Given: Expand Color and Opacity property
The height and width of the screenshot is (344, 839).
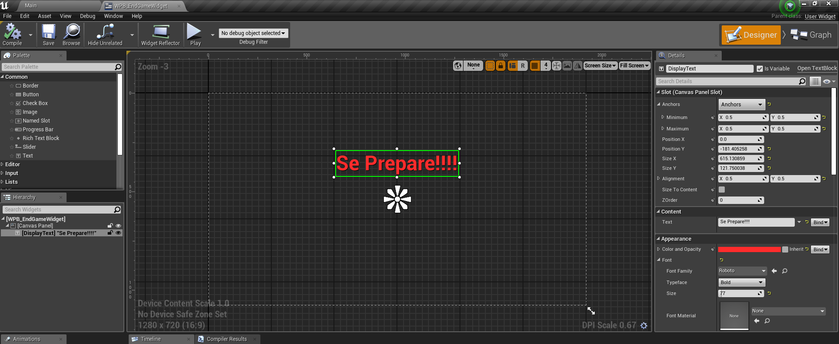Looking at the screenshot, I should coord(659,249).
